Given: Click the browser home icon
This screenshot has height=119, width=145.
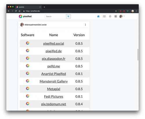Looking at the screenshot, I should pyautogui.click(x=19, y=11).
